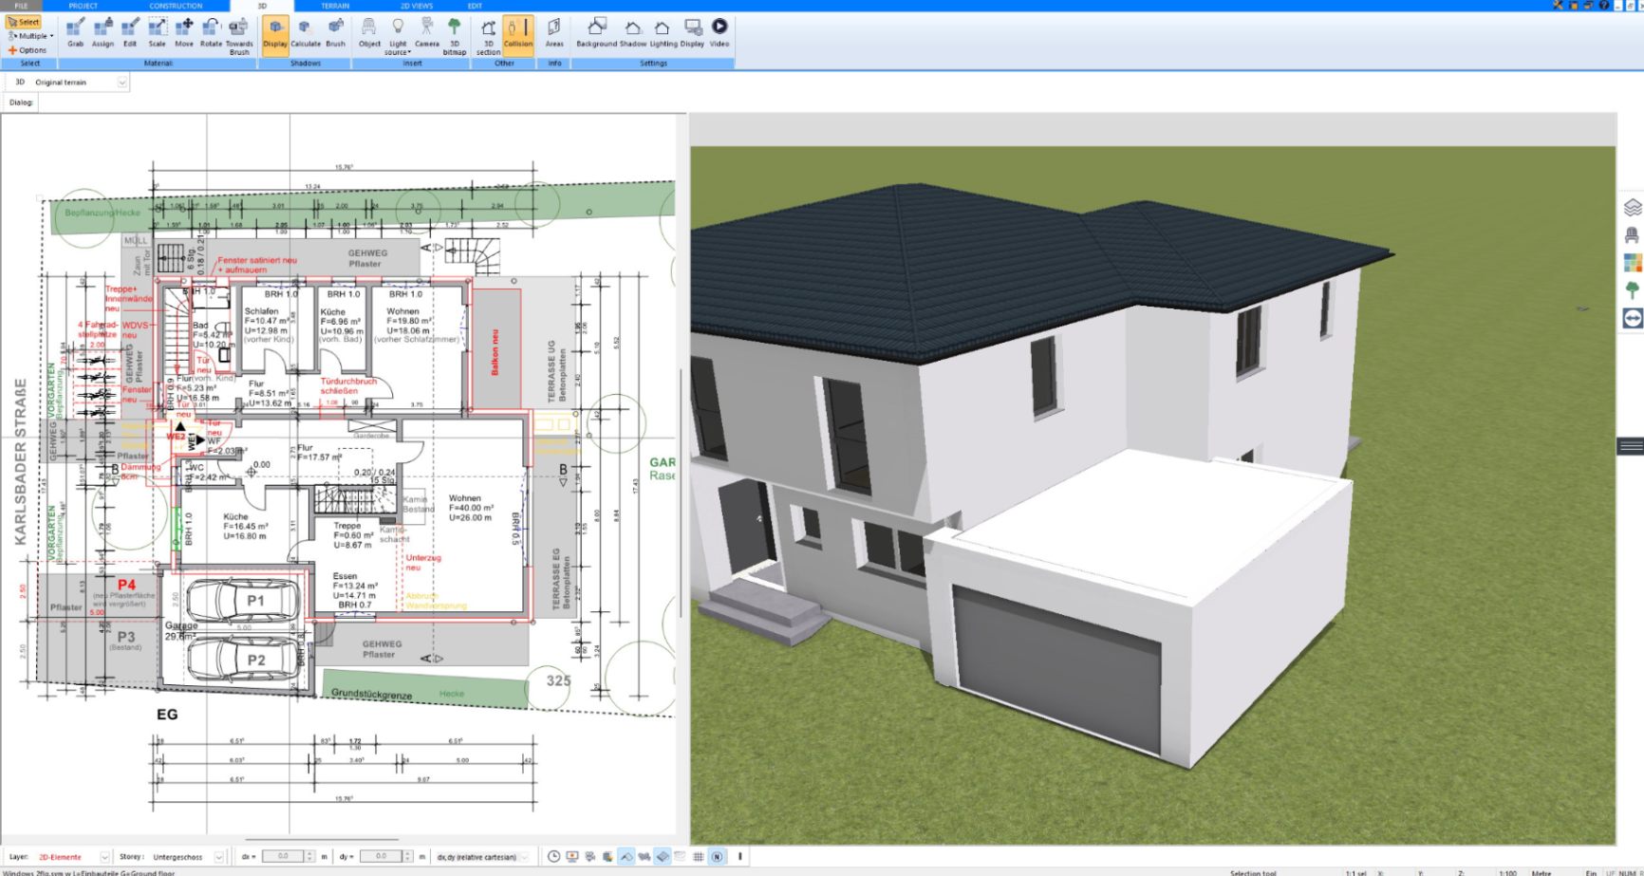
Task: Open the FILE menu
Action: pyautogui.click(x=21, y=6)
